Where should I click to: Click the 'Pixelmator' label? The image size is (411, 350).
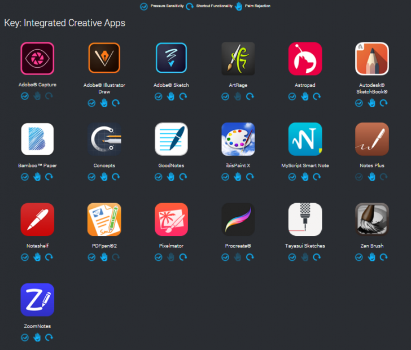point(171,246)
